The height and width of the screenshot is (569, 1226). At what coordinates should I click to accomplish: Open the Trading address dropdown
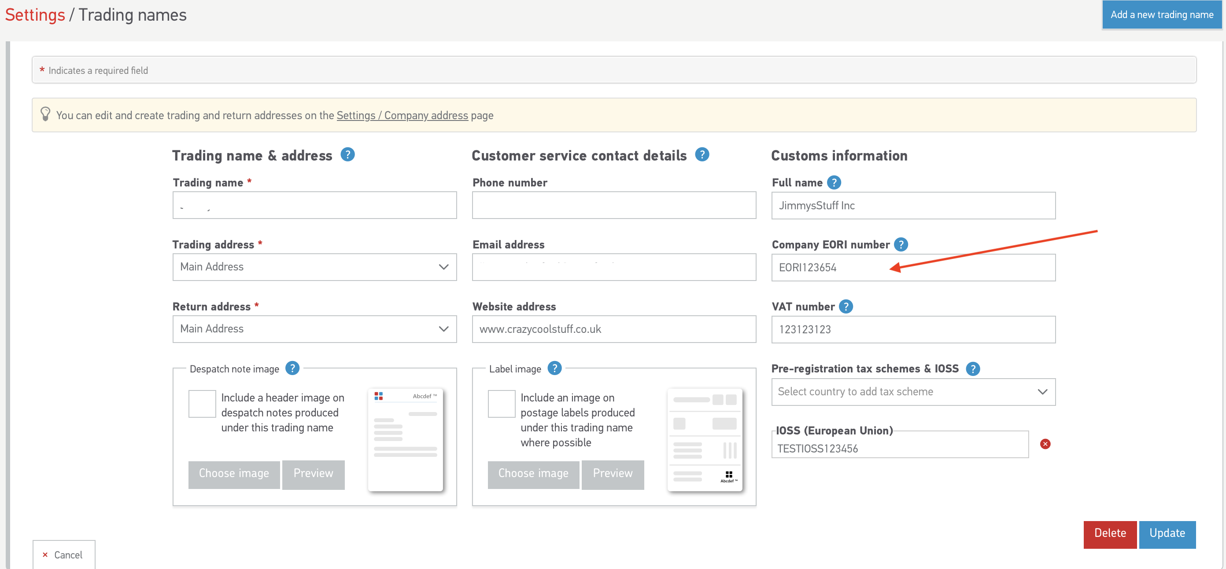[314, 267]
